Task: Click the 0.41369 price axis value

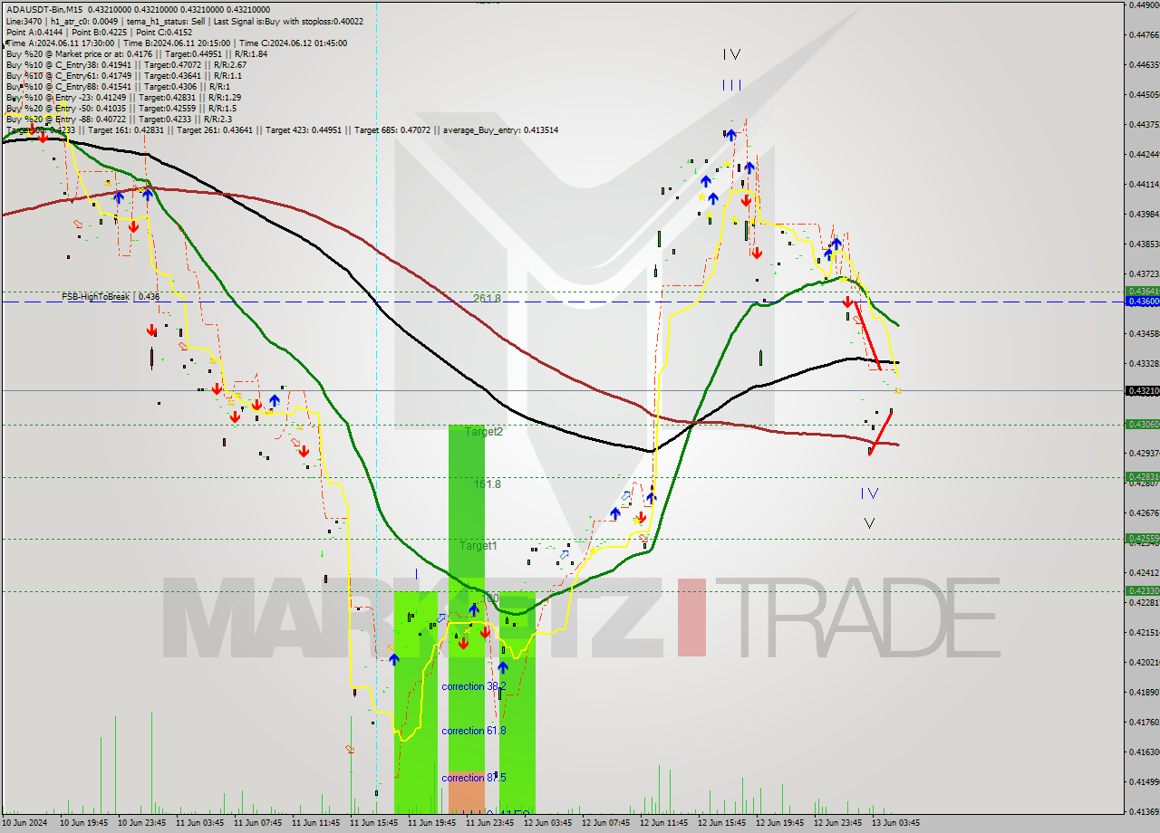Action: coord(1144,811)
